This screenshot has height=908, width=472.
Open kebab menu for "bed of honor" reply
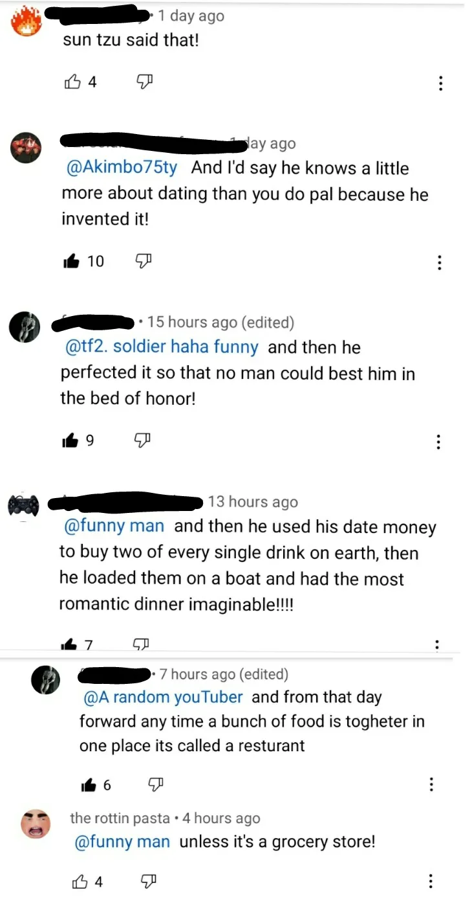(x=439, y=442)
